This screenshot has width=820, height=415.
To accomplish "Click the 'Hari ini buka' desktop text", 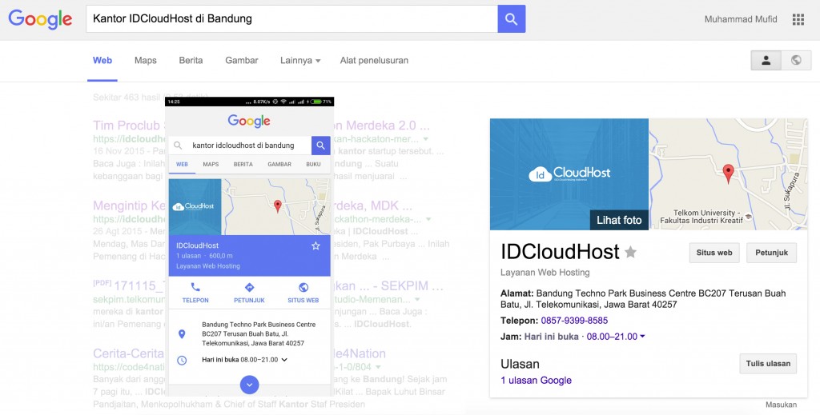I will tap(551, 337).
